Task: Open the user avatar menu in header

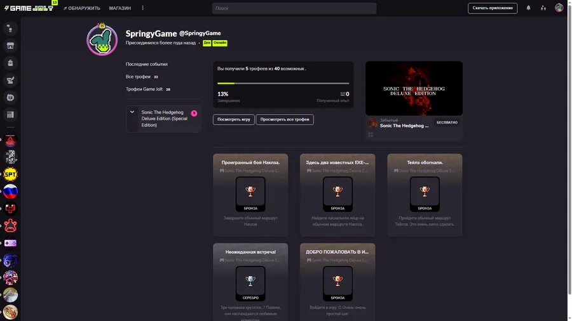Action: (559, 8)
